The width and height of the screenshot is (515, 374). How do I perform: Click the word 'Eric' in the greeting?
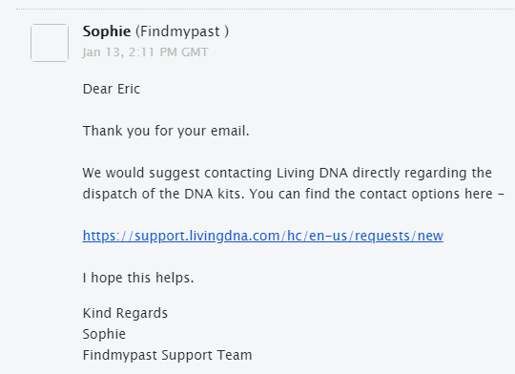point(129,89)
